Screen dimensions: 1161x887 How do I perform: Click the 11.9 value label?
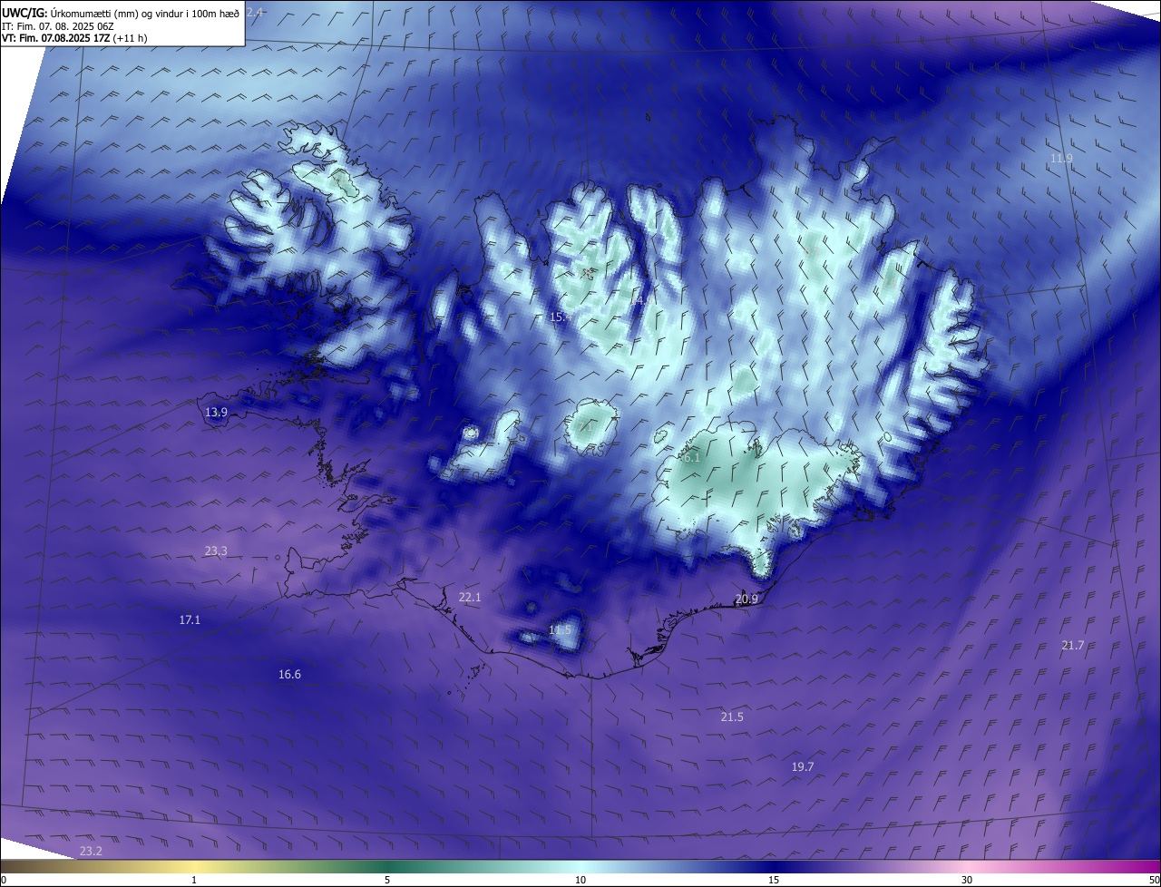pos(1061,158)
